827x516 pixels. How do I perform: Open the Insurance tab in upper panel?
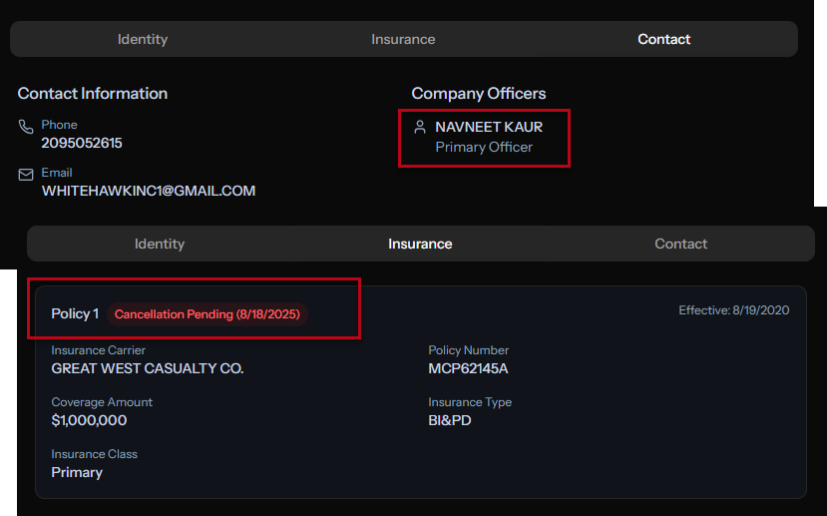click(x=403, y=39)
